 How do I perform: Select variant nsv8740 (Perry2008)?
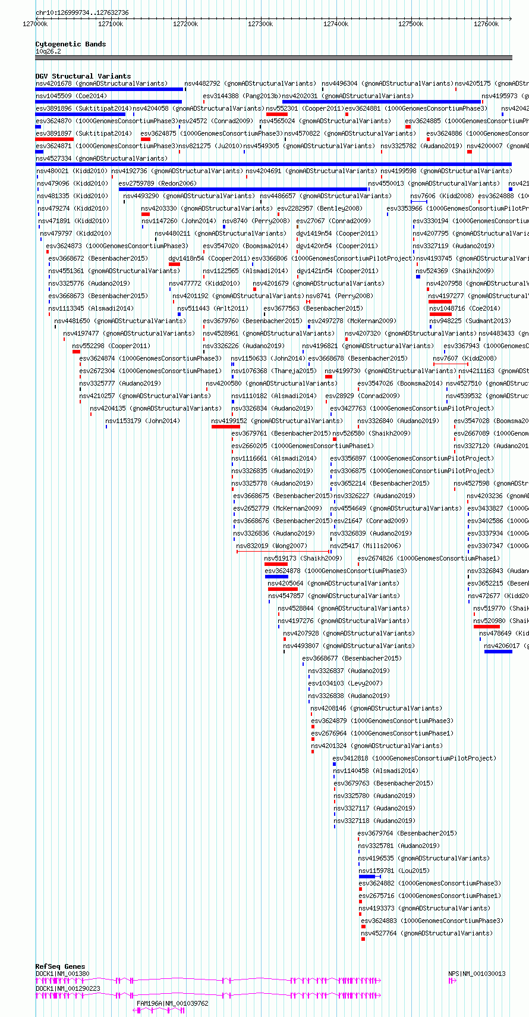point(256,221)
